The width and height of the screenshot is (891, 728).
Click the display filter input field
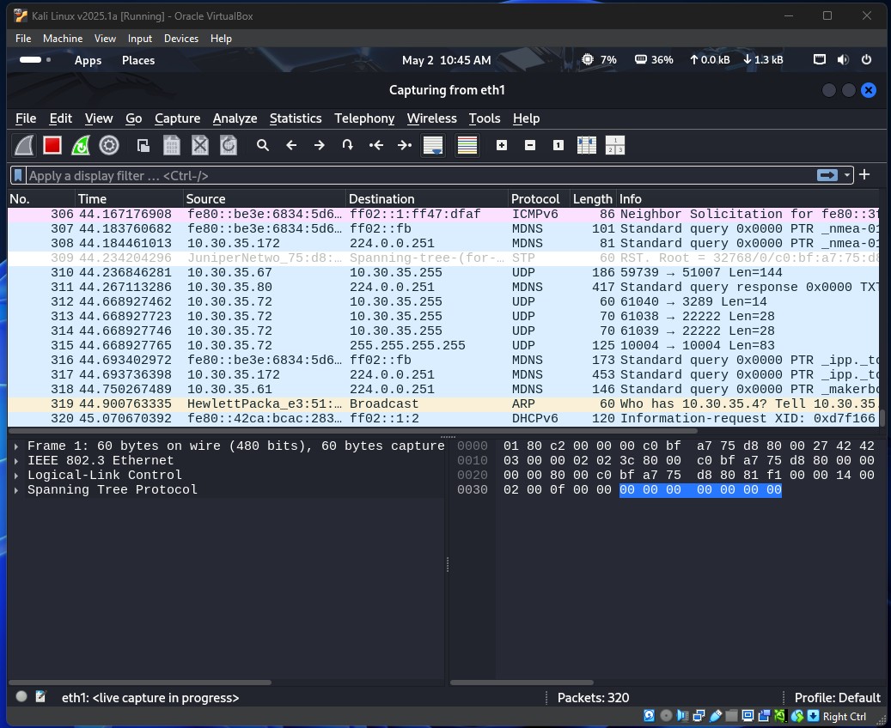tap(420, 175)
